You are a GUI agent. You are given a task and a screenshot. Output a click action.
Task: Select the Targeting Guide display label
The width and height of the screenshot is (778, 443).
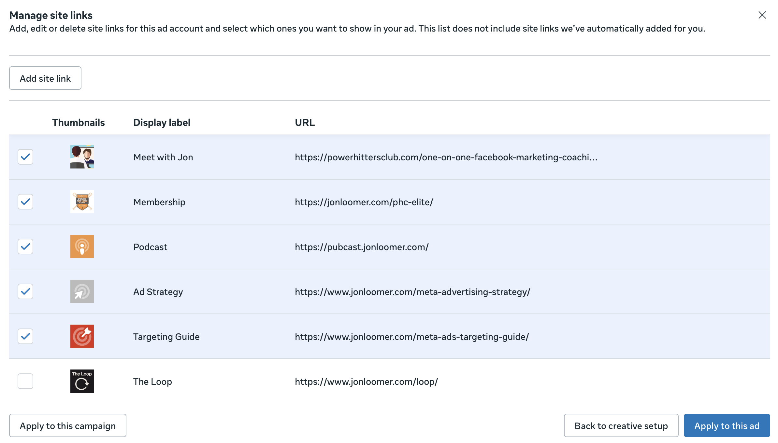click(166, 337)
